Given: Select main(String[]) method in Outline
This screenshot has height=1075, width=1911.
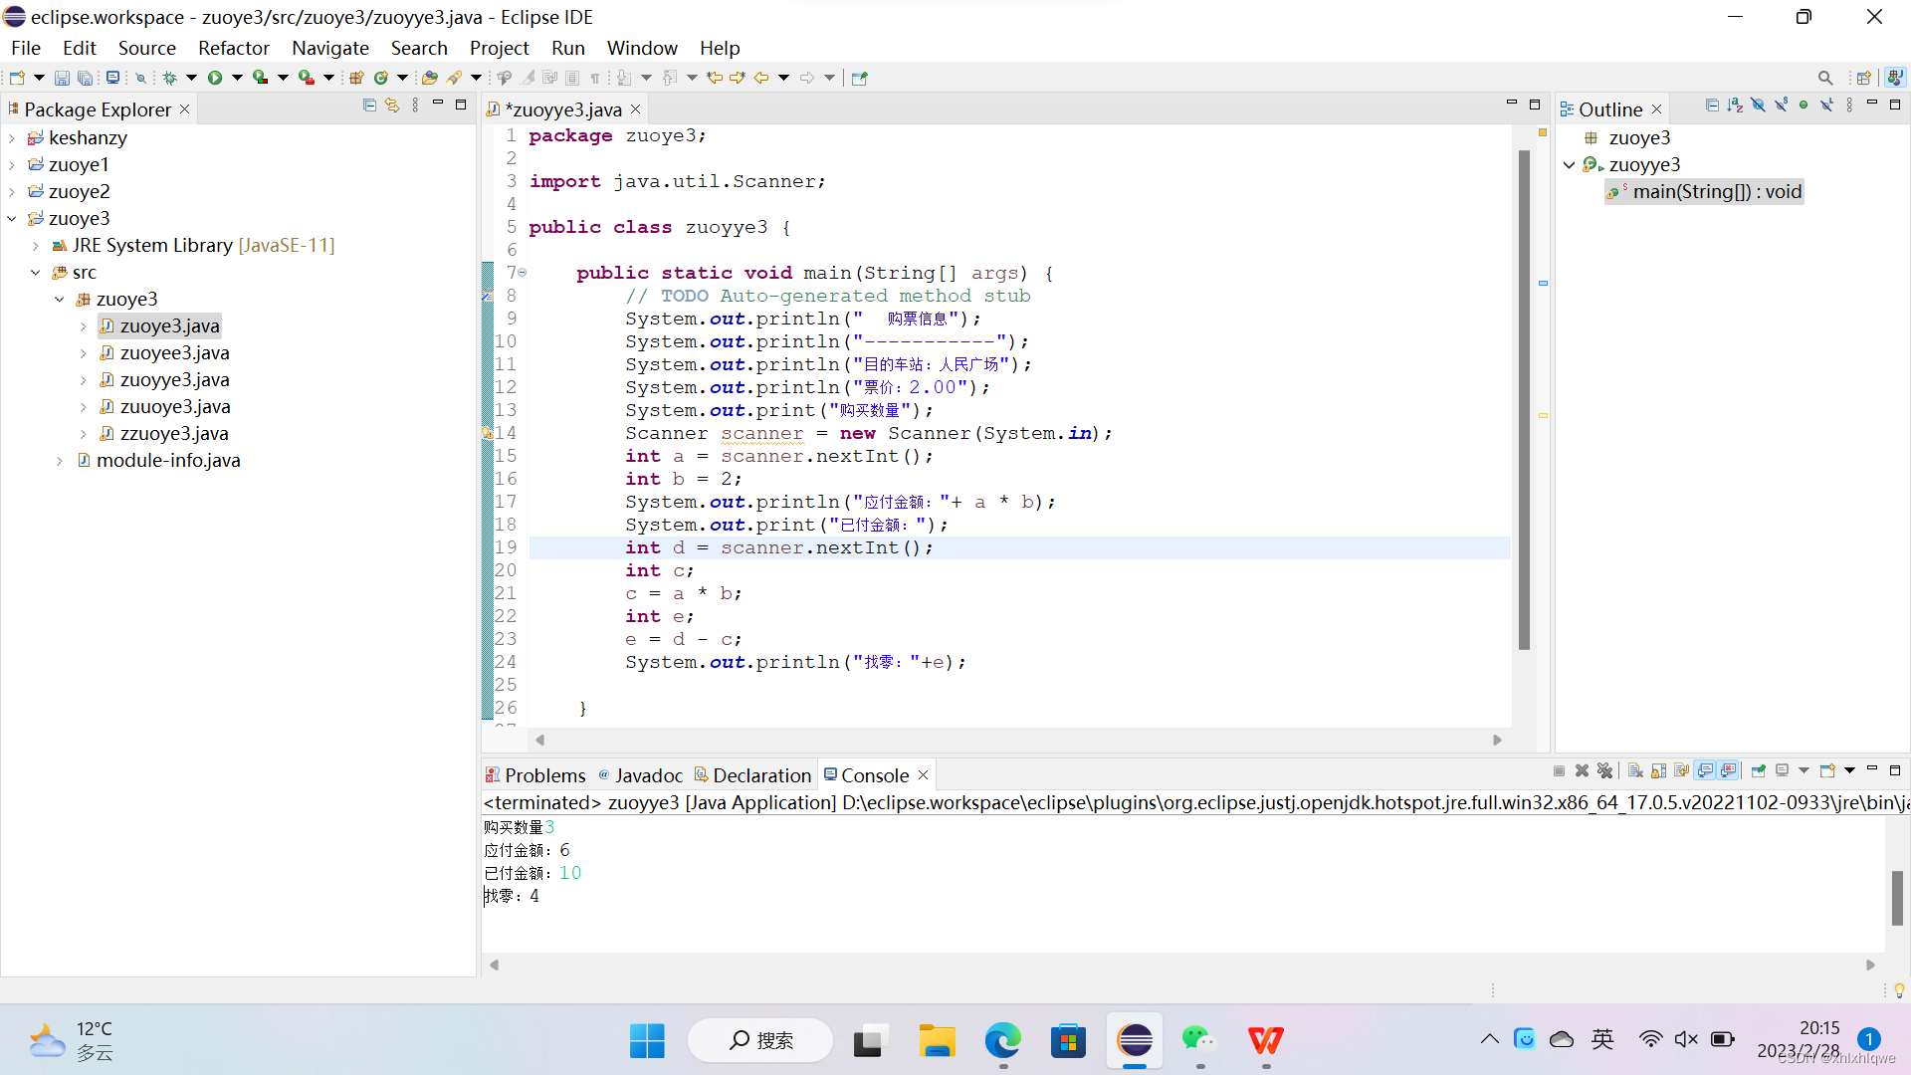Looking at the screenshot, I should [x=1716, y=192].
